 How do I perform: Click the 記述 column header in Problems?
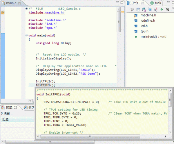tap(6, 119)
